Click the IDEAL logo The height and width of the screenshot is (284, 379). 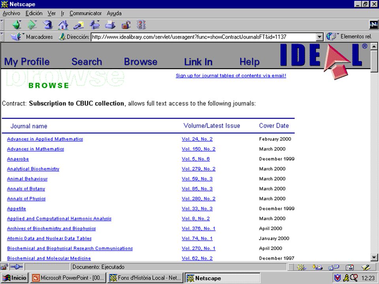(x=323, y=61)
